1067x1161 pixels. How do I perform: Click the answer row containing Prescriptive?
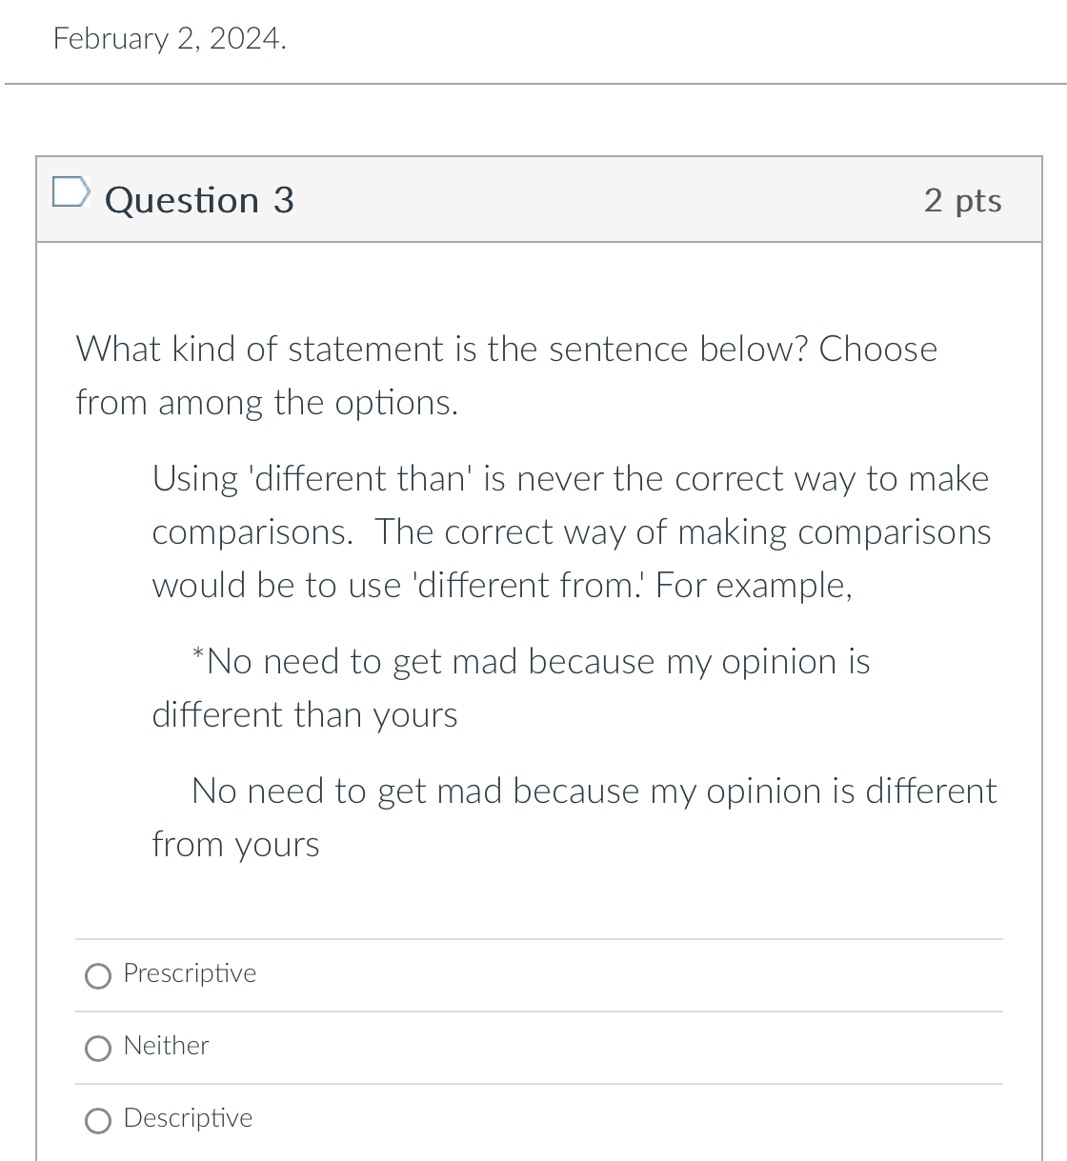(538, 974)
